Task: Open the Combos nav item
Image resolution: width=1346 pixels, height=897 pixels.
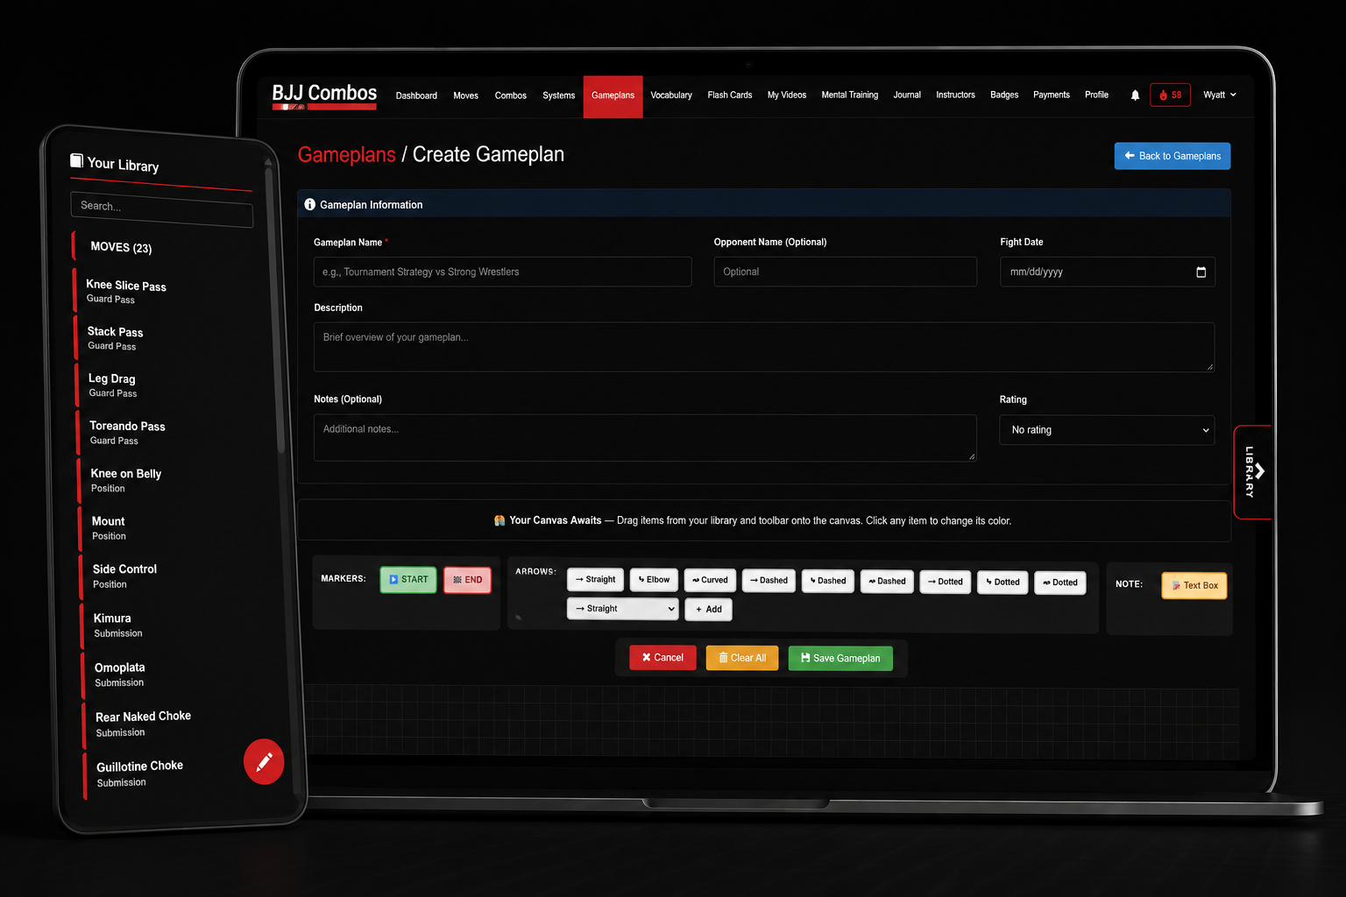Action: click(x=510, y=95)
